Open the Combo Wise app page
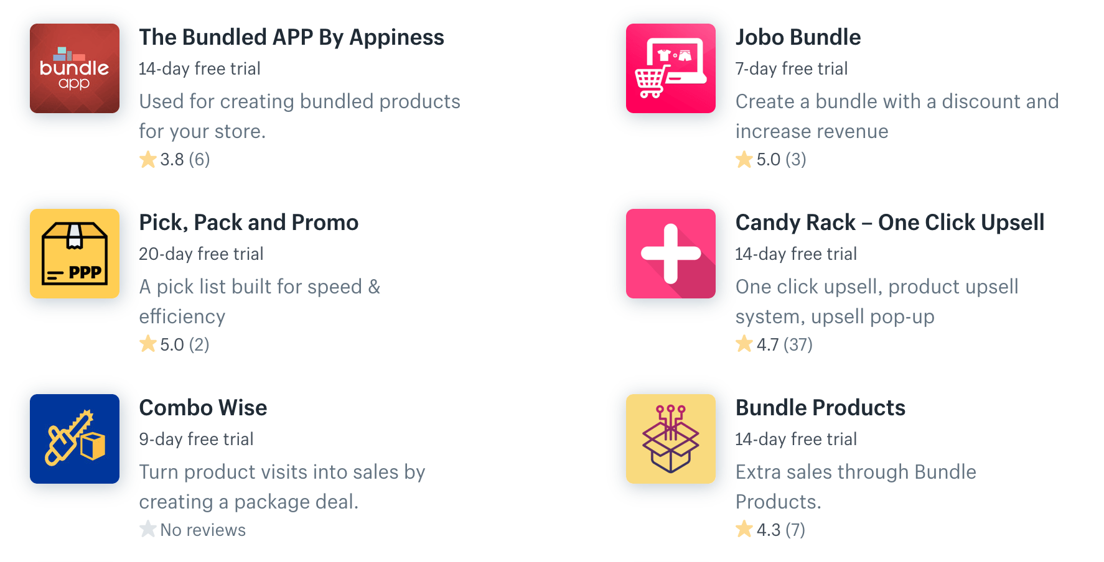The width and height of the screenshot is (1104, 562). tap(203, 408)
